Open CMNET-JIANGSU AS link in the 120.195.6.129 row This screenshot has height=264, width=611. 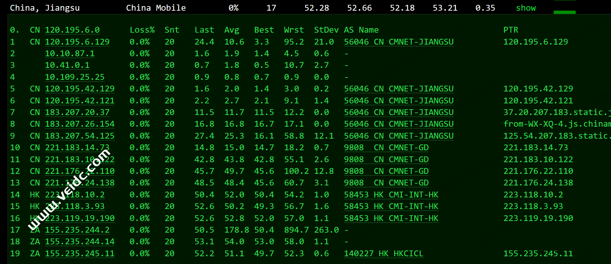click(x=399, y=42)
